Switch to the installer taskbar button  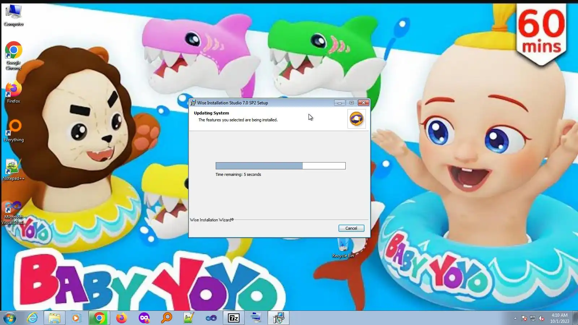coord(279,318)
